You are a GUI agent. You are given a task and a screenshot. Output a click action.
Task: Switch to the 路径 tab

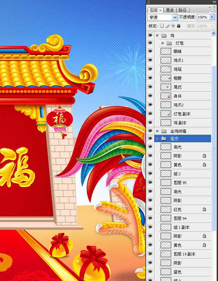pos(182,10)
